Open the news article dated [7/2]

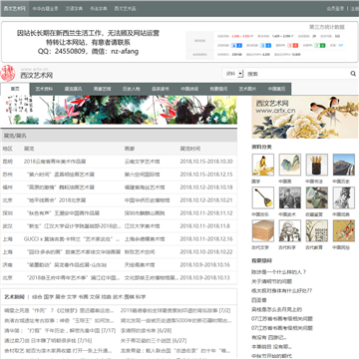pyautogui.click(x=176, y=311)
